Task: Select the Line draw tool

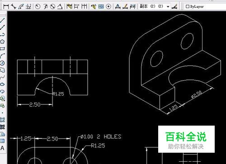Action: coord(2,20)
